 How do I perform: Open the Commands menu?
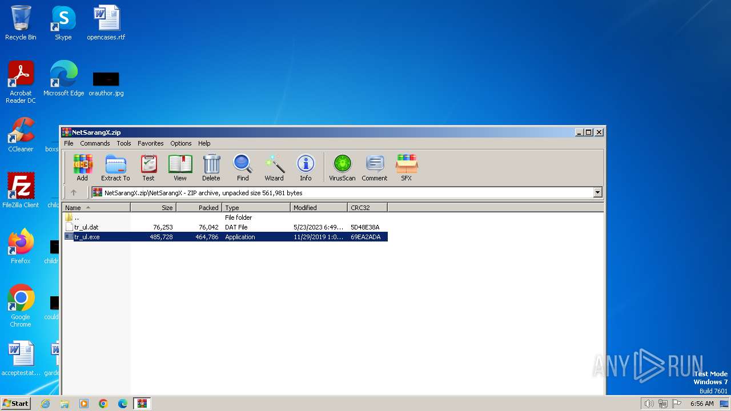(95, 143)
